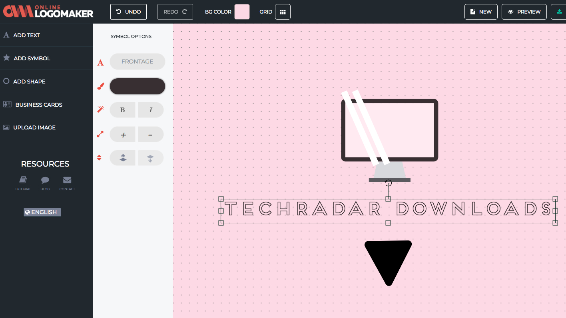This screenshot has height=318, width=566.
Task: Click the bottom-center selection handle of the text
Action: [388, 223]
